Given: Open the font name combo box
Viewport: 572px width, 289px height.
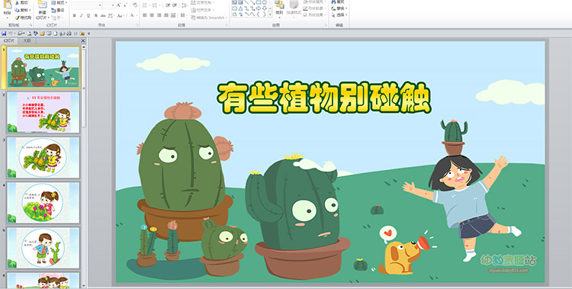Looking at the screenshot, I should (x=86, y=5).
